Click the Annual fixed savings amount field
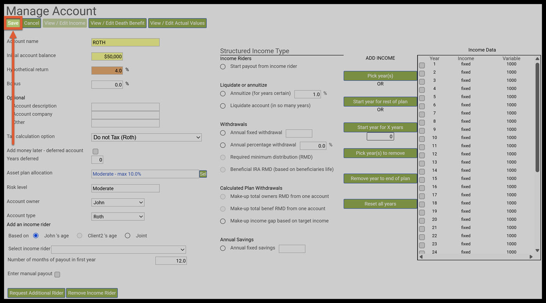The height and width of the screenshot is (303, 546). 292,249
